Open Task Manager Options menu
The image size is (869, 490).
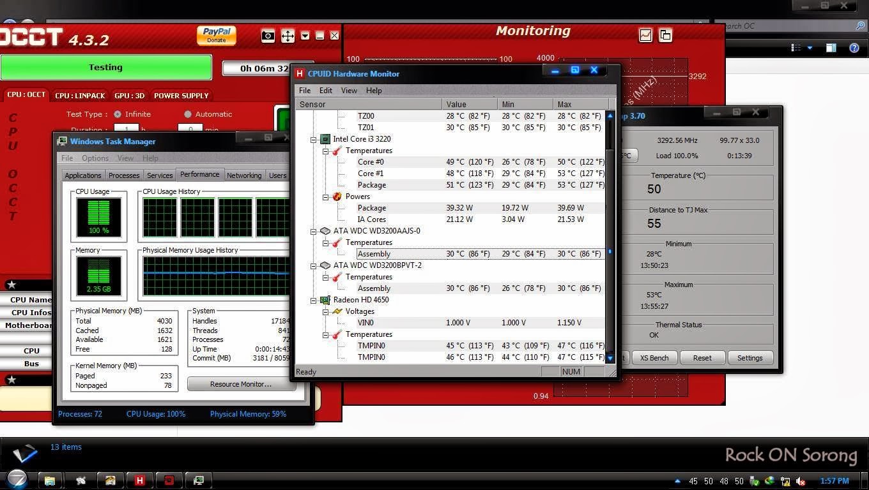point(95,158)
